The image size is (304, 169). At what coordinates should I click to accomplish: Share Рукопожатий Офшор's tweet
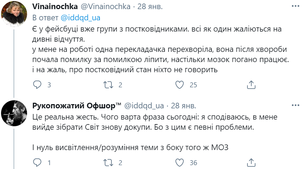click(x=251, y=162)
